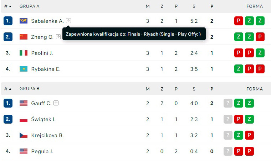Screen dimensions: 271x161
Task: Click the Z column header in Grupa B
Action: (x=162, y=89)
